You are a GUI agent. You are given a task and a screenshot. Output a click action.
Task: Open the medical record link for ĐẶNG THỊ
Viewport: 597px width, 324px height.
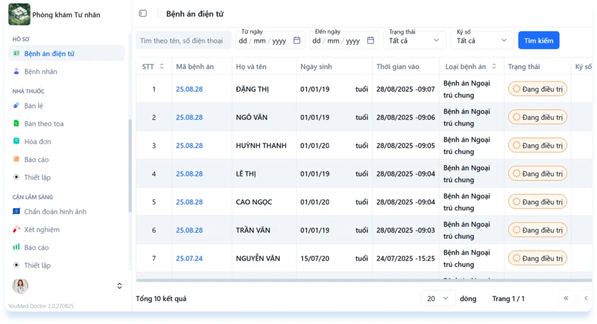[x=189, y=89]
